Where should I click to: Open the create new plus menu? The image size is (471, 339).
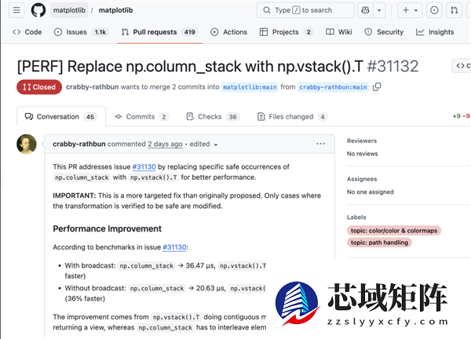tap(410, 10)
